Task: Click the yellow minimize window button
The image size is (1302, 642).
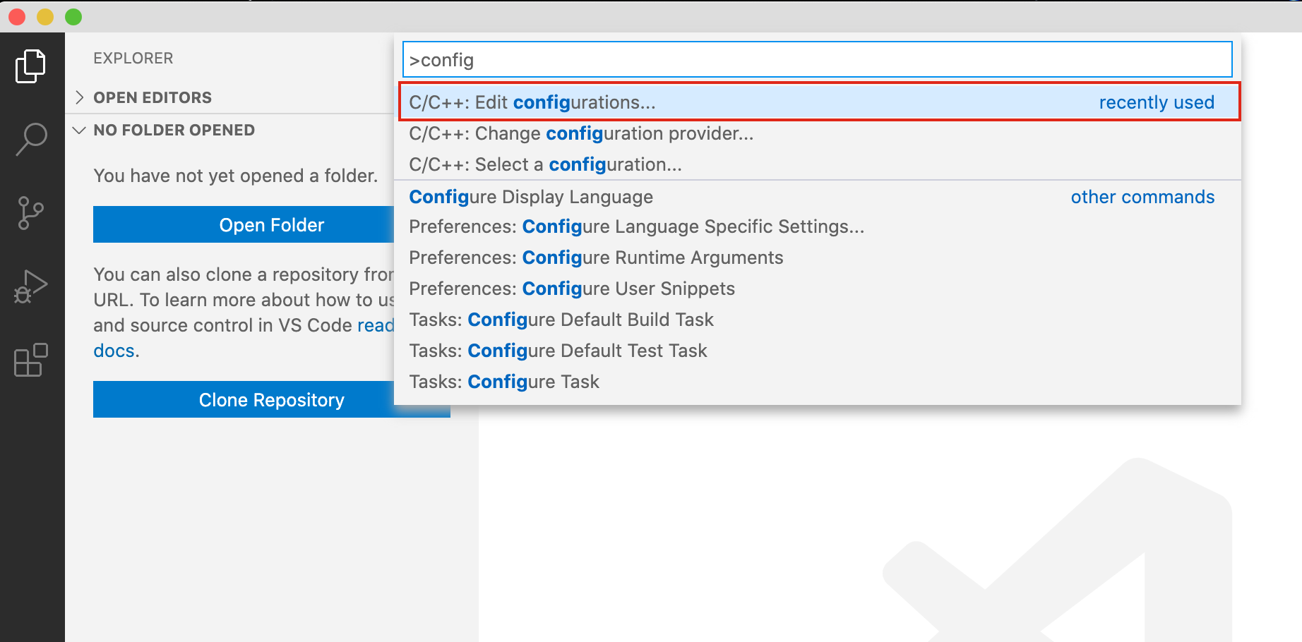Action: [45, 17]
